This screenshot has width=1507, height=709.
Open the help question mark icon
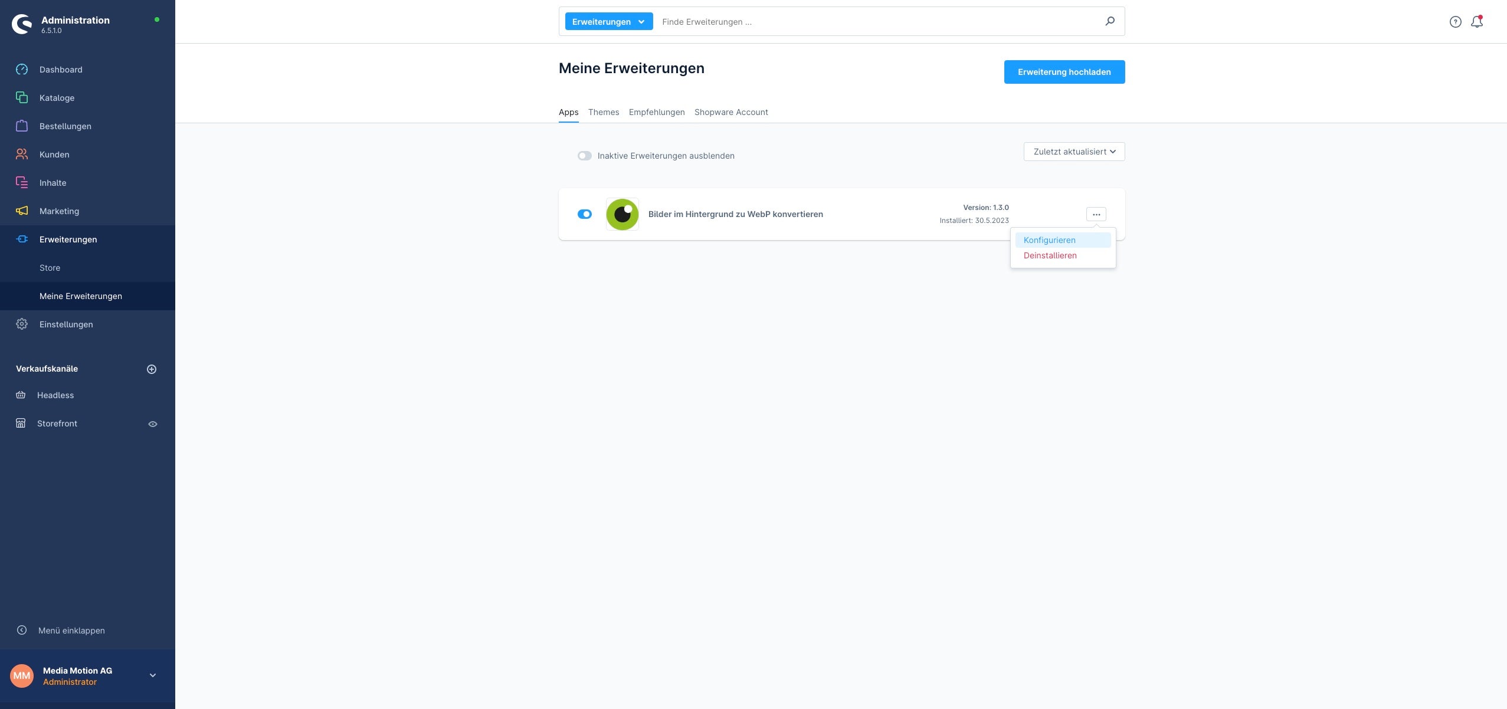tap(1456, 22)
